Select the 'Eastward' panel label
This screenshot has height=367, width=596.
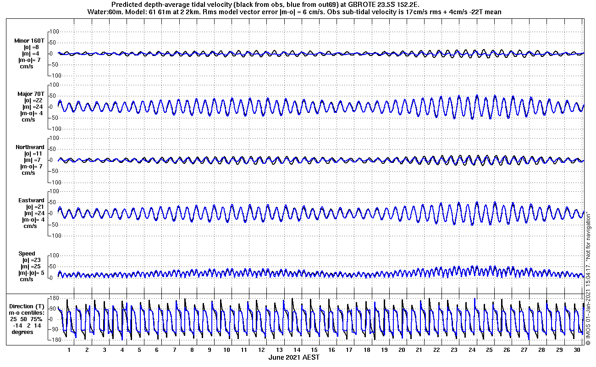click(31, 200)
